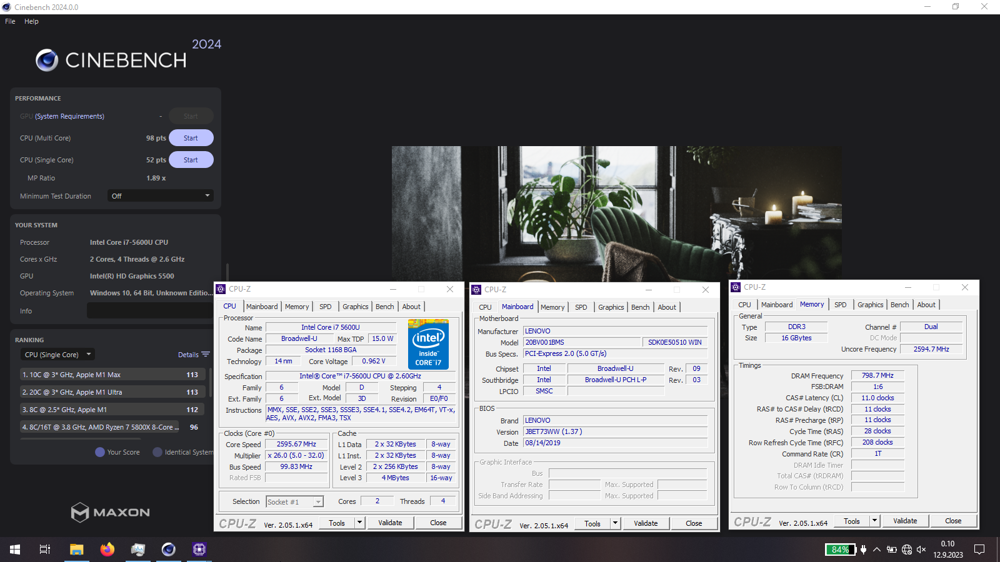Open the Minimum Test Duration dropdown
This screenshot has height=562, width=1000.
coord(161,195)
